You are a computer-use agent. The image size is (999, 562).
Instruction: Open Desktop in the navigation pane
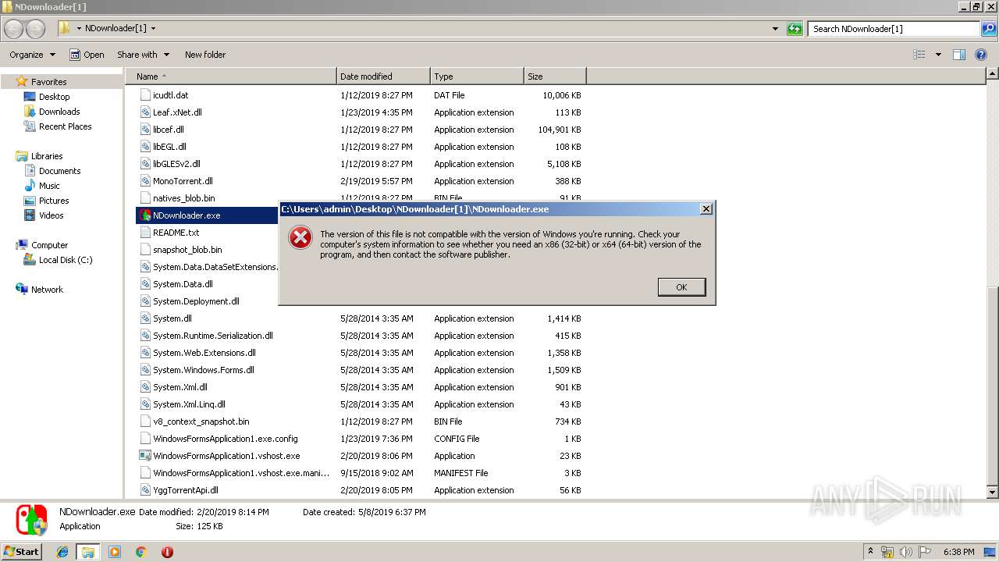point(54,97)
